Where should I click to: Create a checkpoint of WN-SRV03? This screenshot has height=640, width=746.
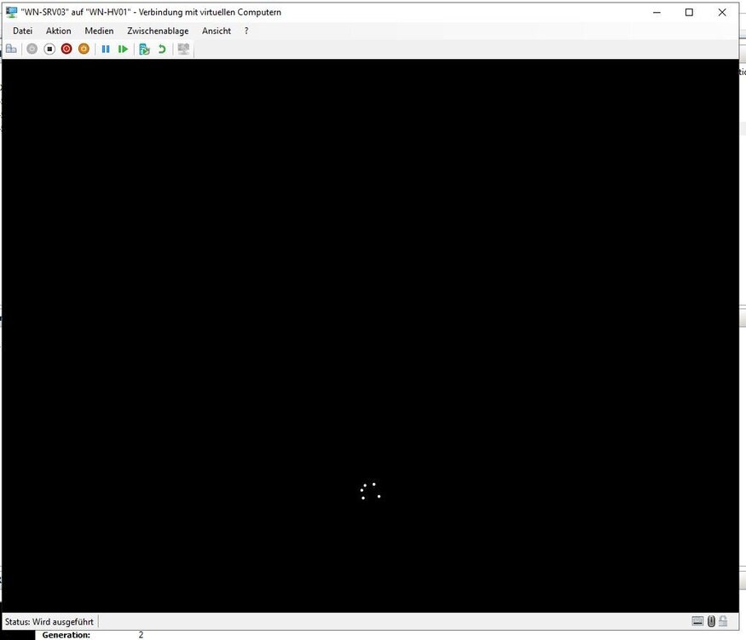point(144,49)
